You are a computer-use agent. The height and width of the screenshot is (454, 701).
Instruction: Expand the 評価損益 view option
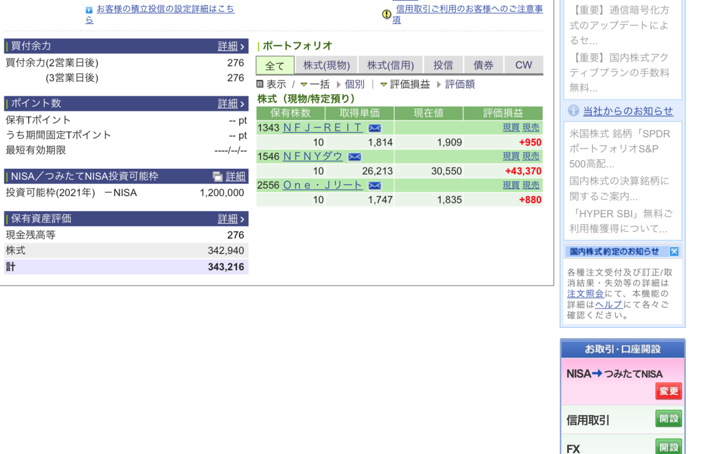405,84
